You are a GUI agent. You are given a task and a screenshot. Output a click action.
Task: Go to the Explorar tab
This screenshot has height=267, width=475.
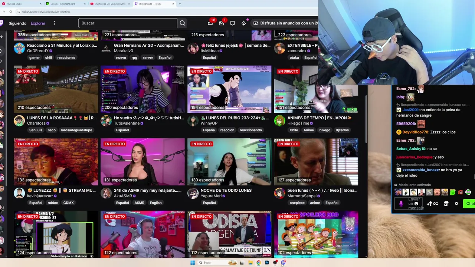coord(38,23)
